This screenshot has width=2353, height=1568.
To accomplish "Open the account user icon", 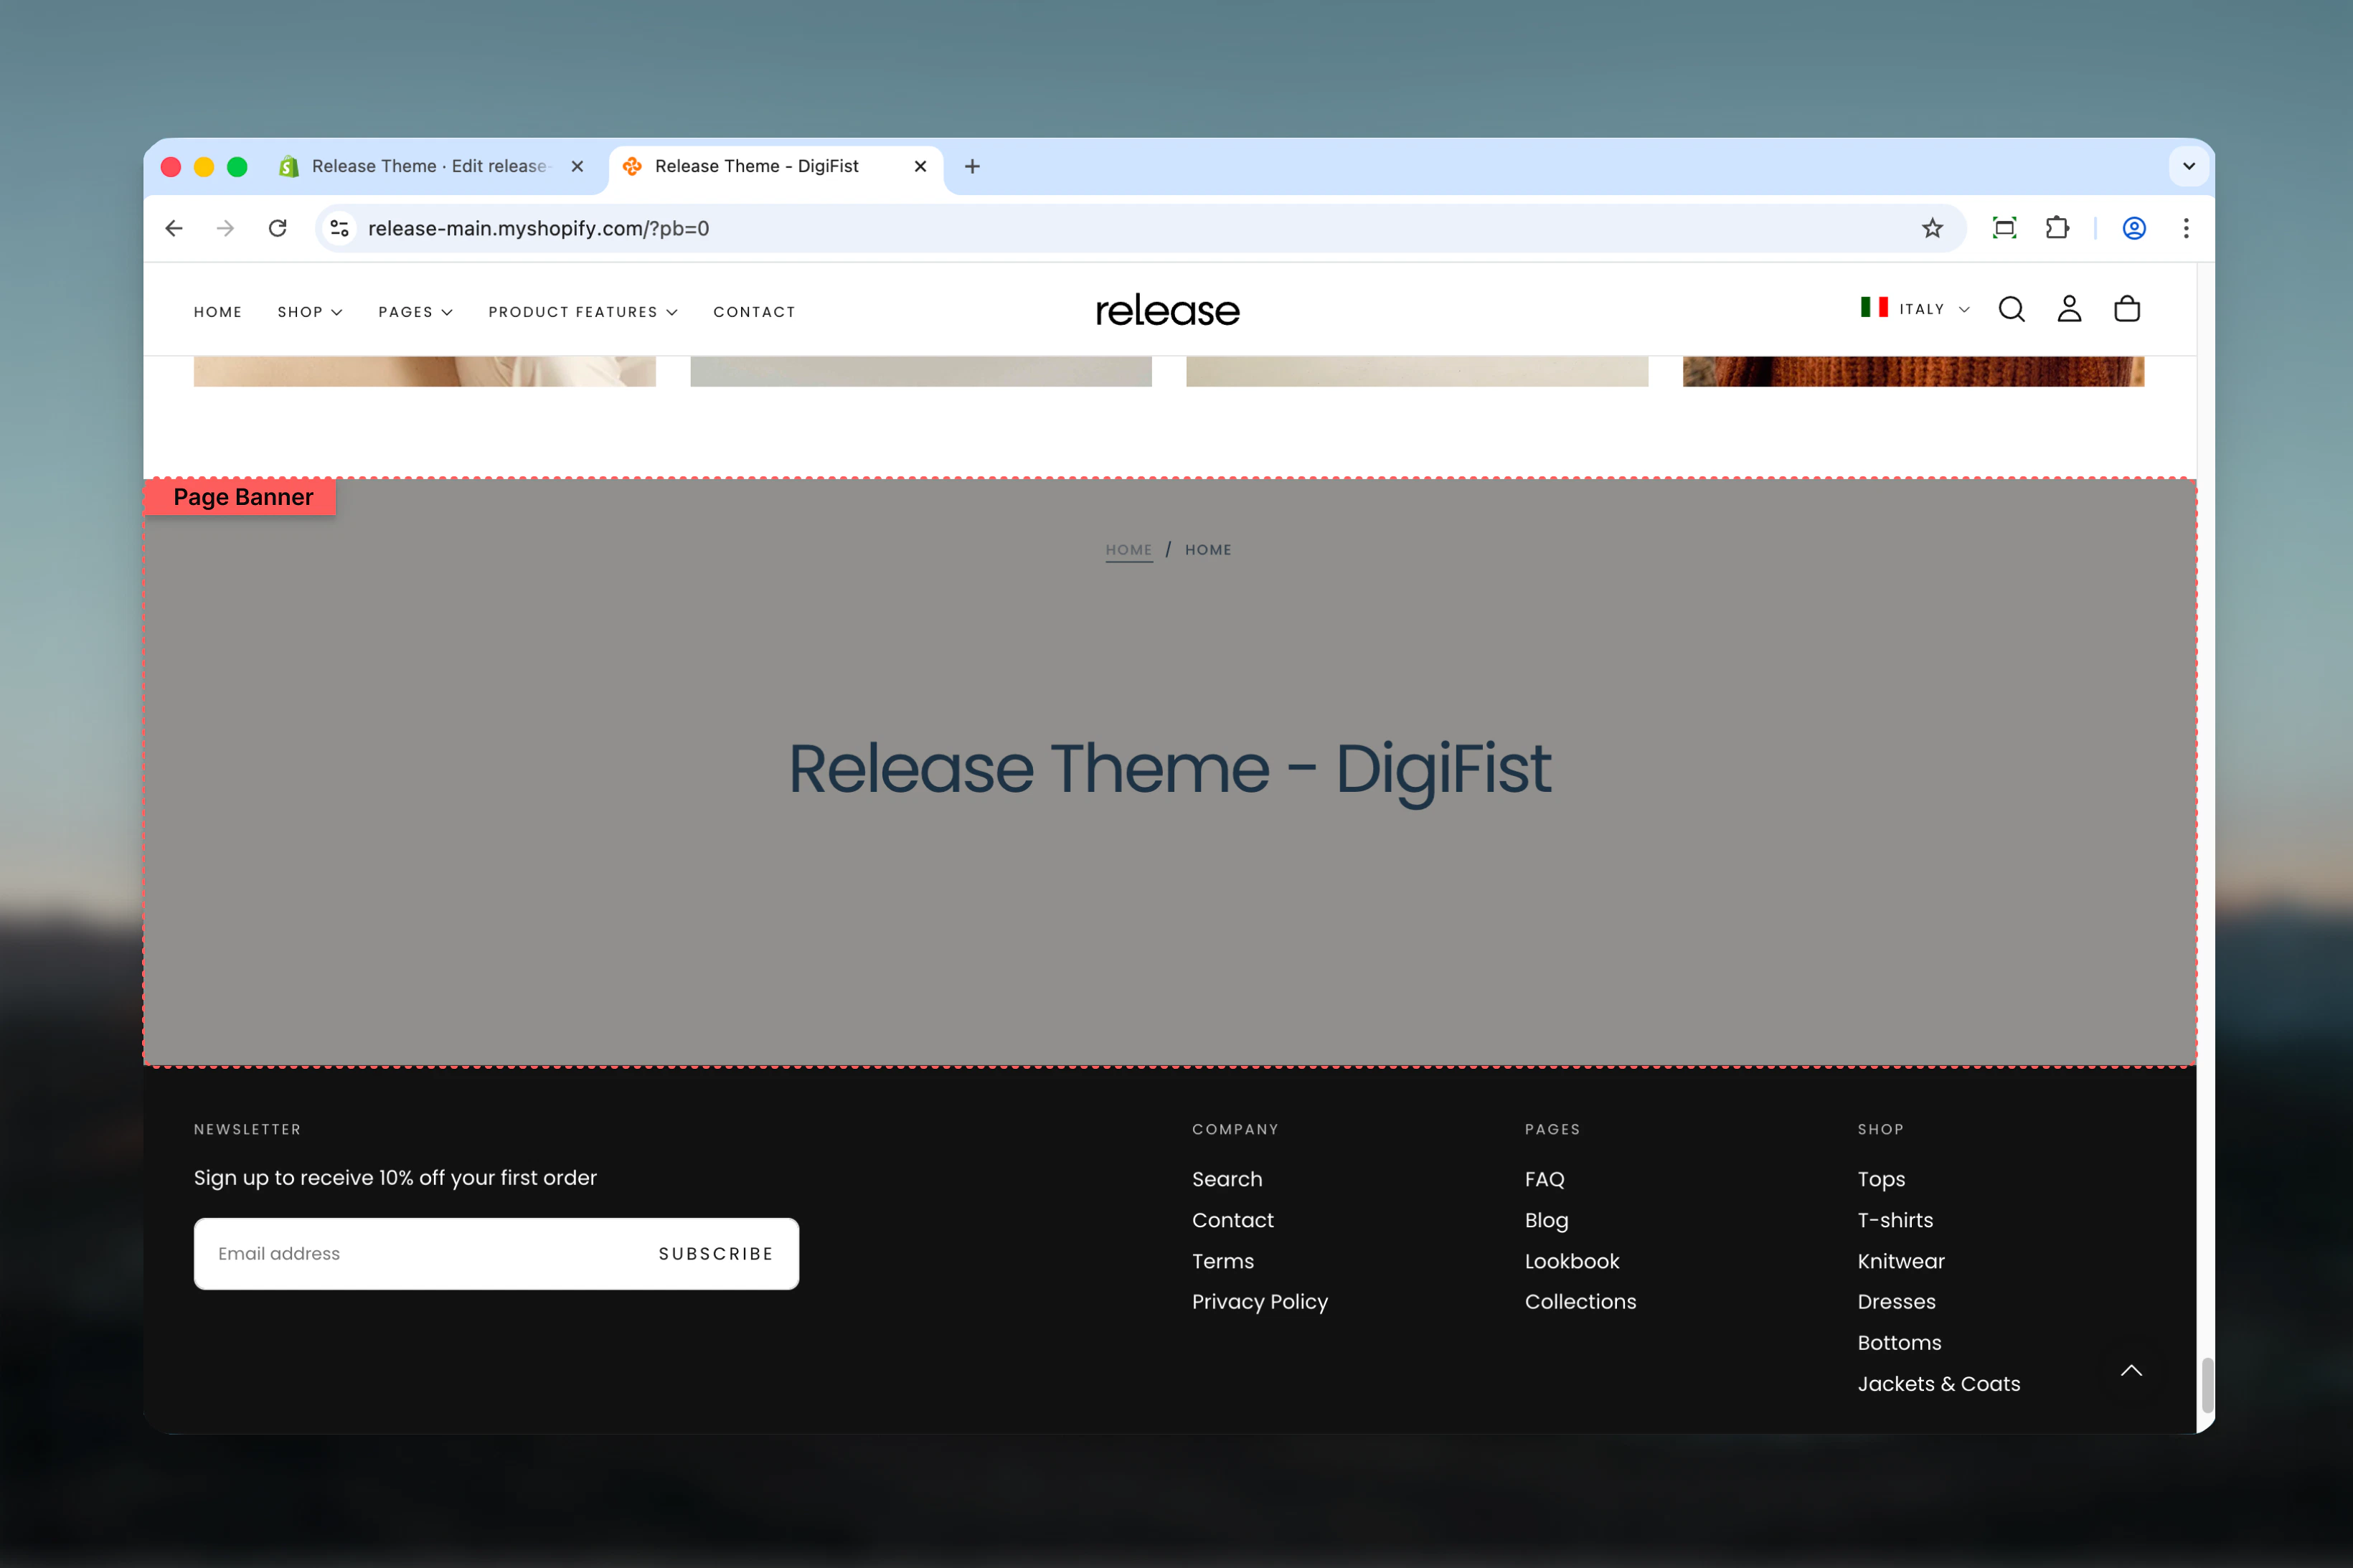I will pyautogui.click(x=2069, y=309).
